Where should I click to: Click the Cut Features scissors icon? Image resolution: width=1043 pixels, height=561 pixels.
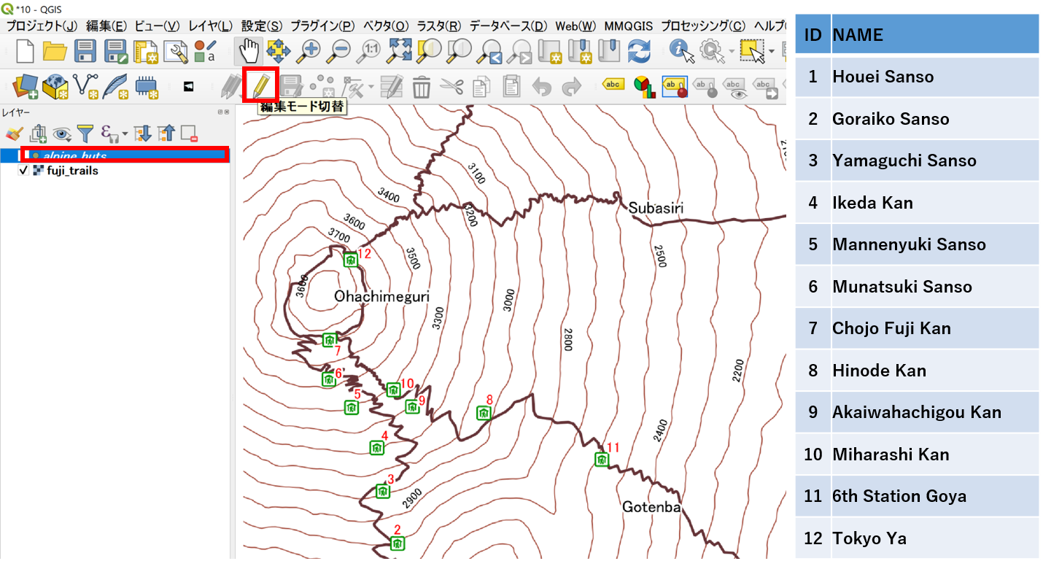tap(452, 87)
